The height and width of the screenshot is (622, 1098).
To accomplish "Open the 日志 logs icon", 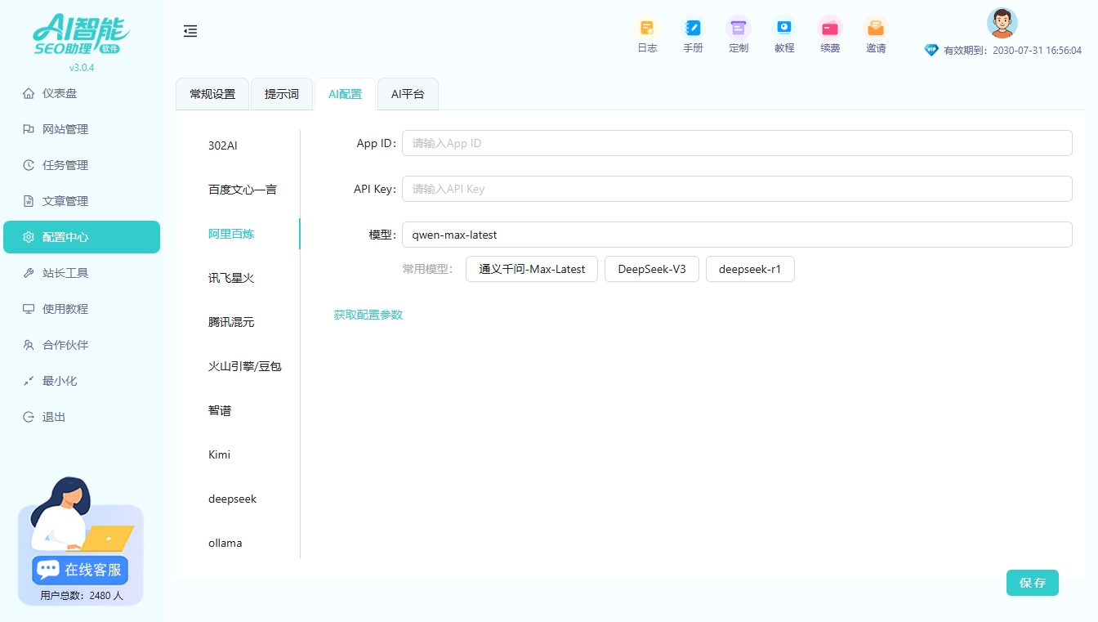I will 647,33.
